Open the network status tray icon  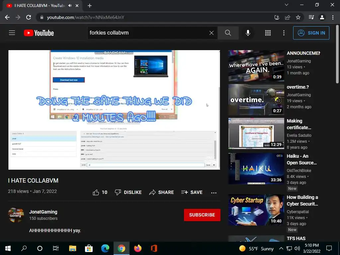click(289, 248)
